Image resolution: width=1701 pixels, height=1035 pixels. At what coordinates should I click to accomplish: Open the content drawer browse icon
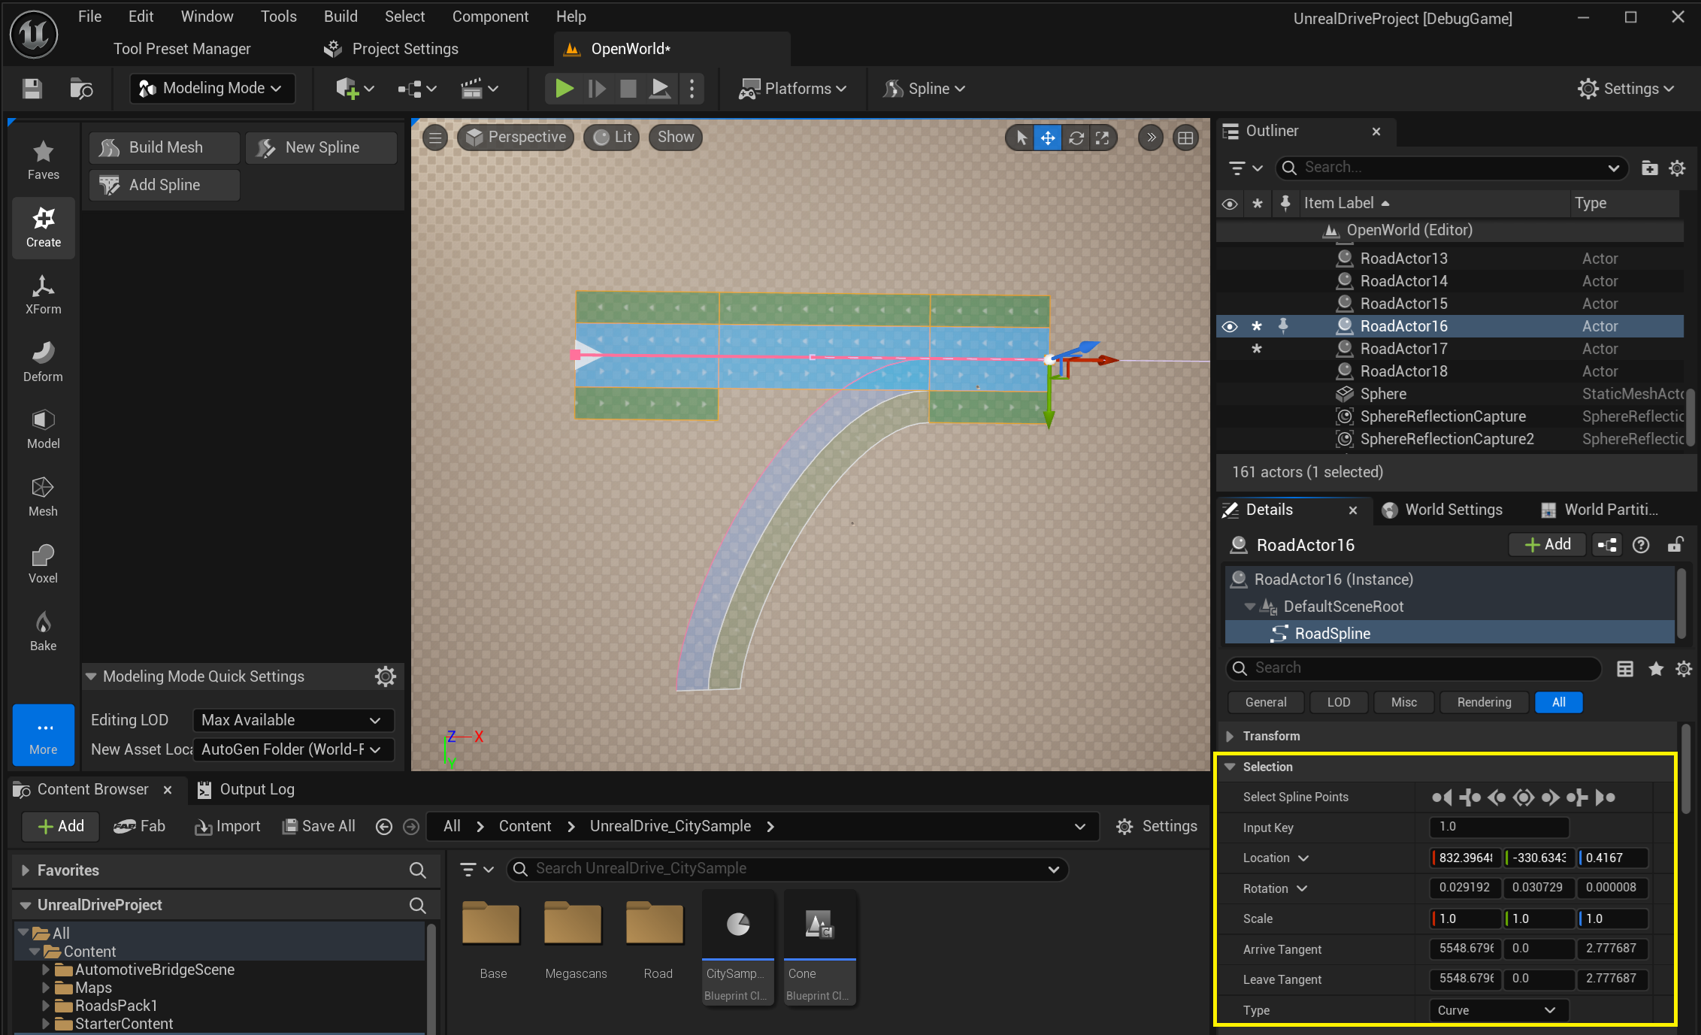coord(81,89)
